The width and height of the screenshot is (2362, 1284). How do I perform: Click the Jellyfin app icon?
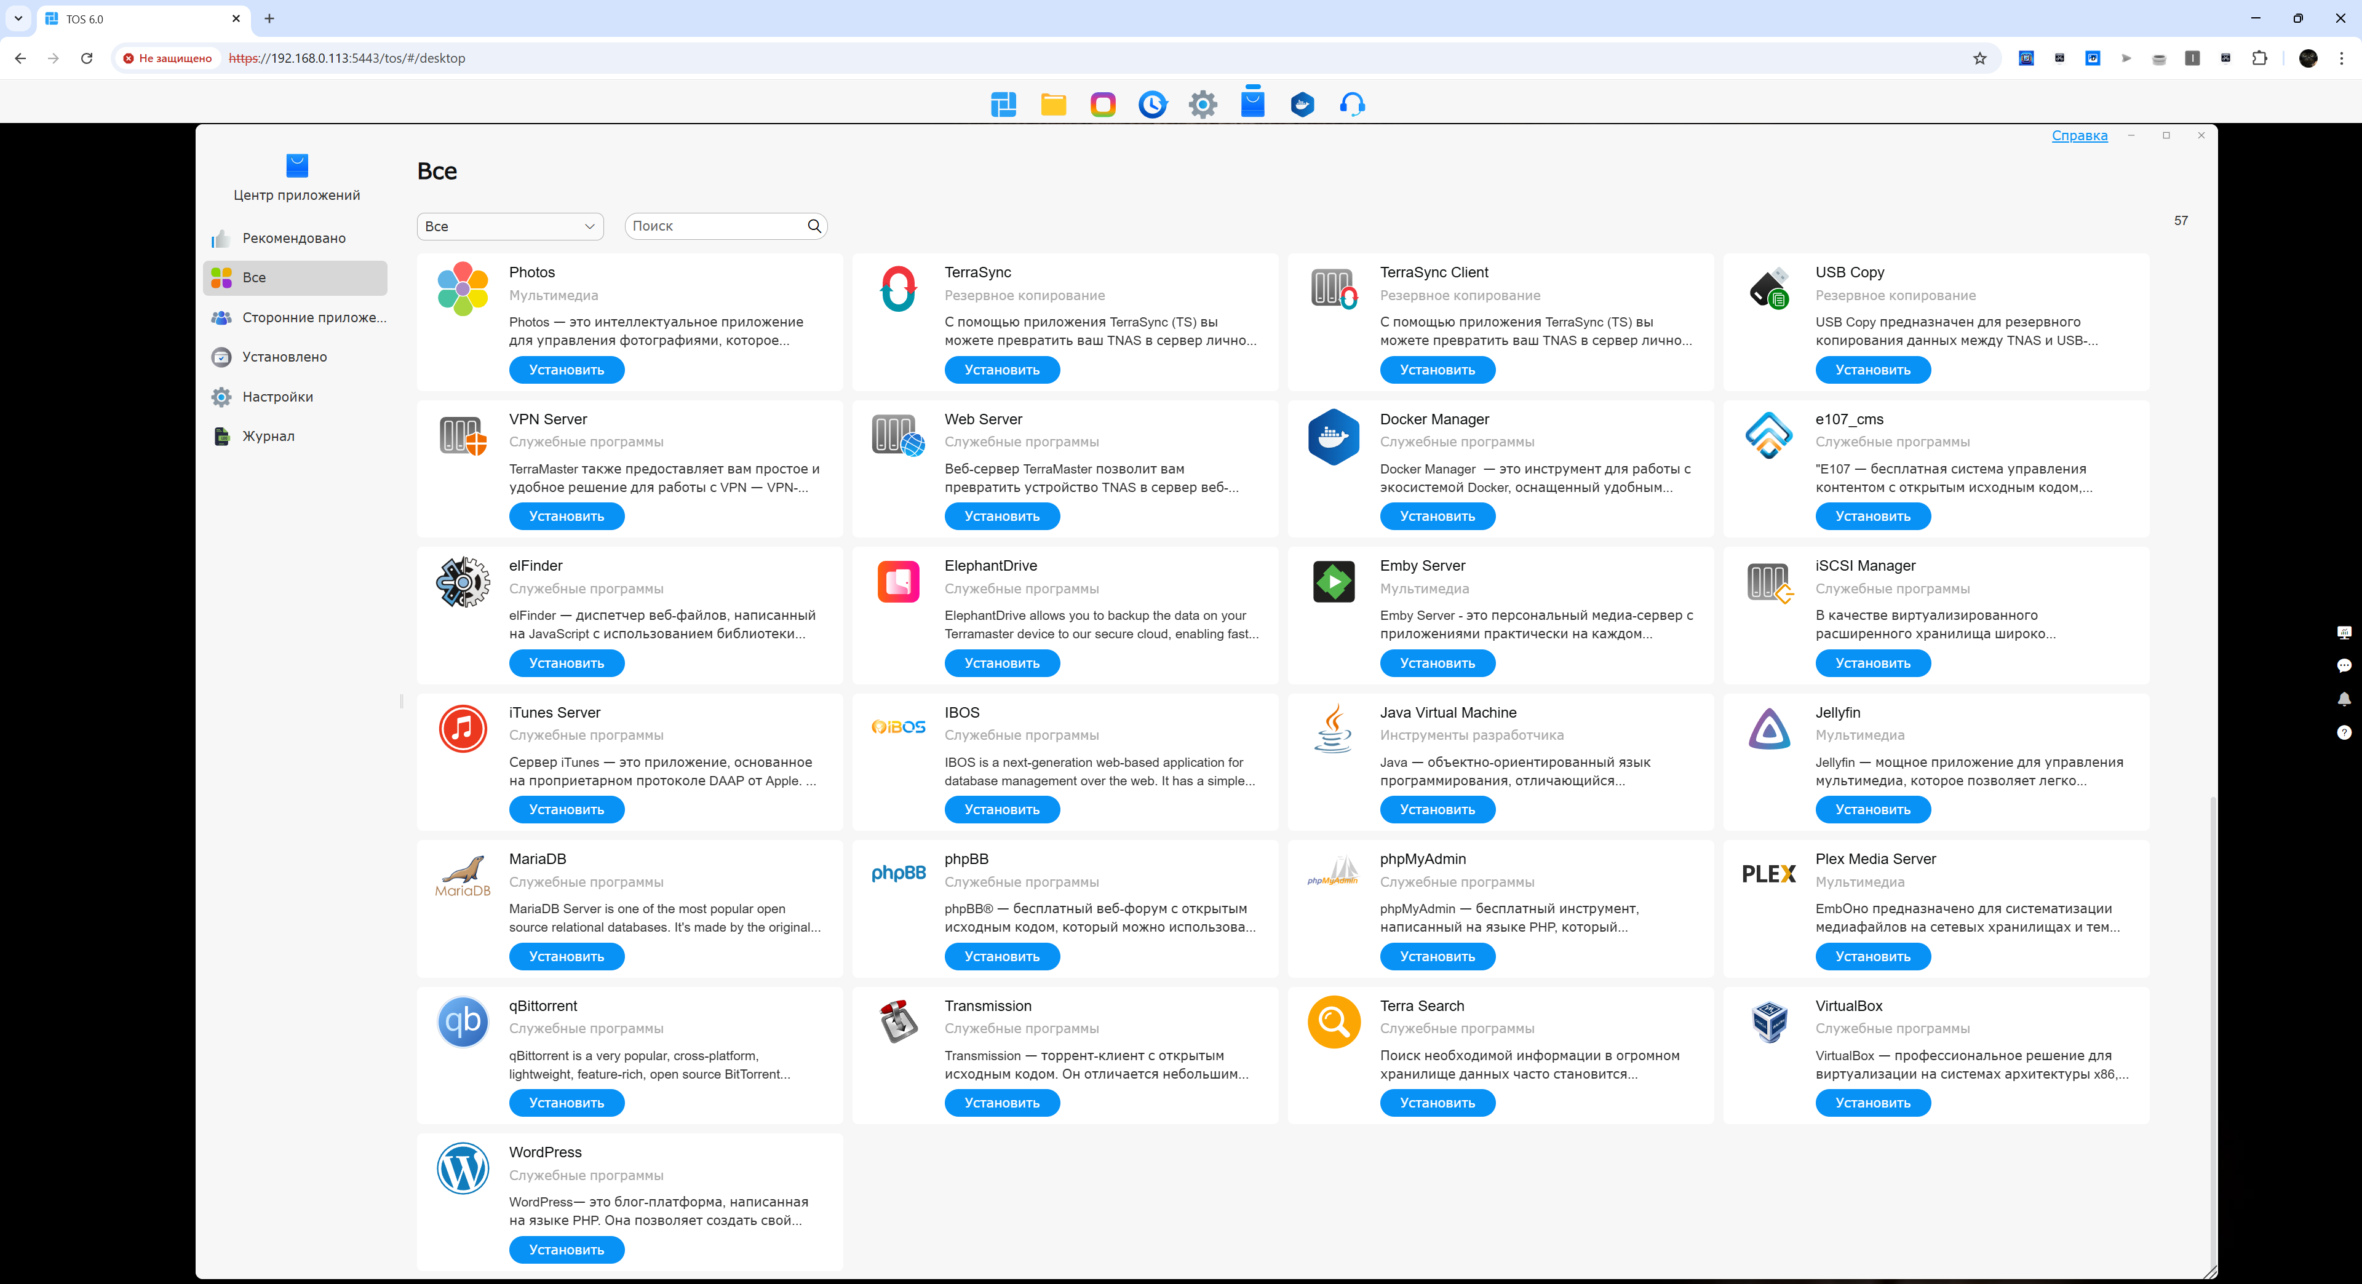[x=1769, y=729]
